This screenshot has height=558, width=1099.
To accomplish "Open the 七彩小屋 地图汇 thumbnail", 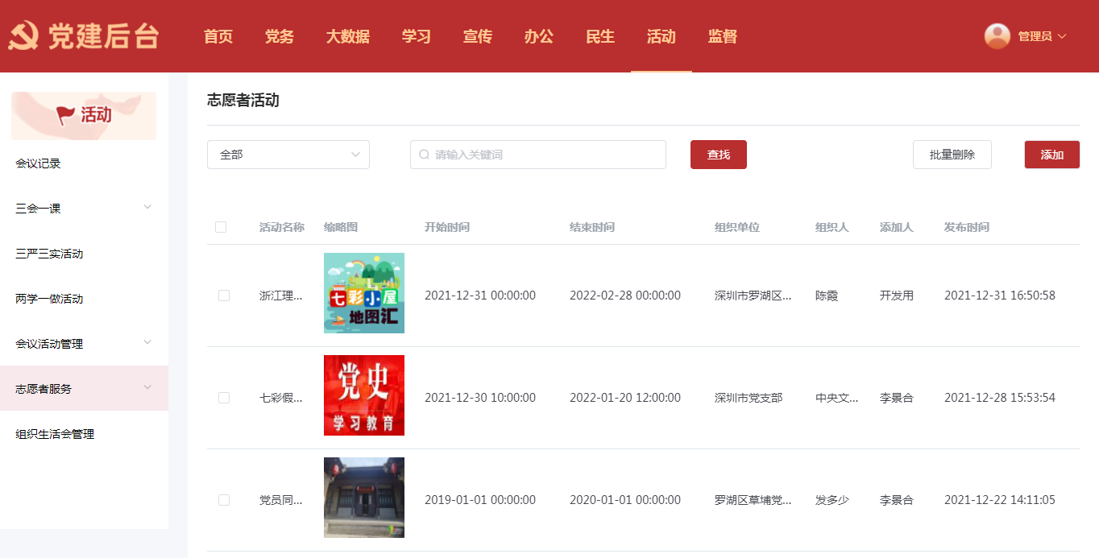I will pos(363,293).
